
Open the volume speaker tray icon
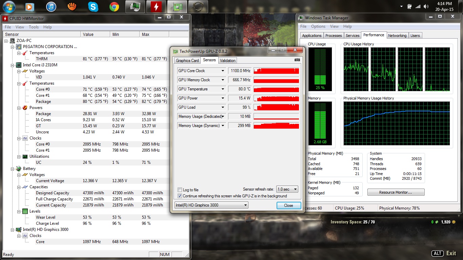(x=426, y=6)
